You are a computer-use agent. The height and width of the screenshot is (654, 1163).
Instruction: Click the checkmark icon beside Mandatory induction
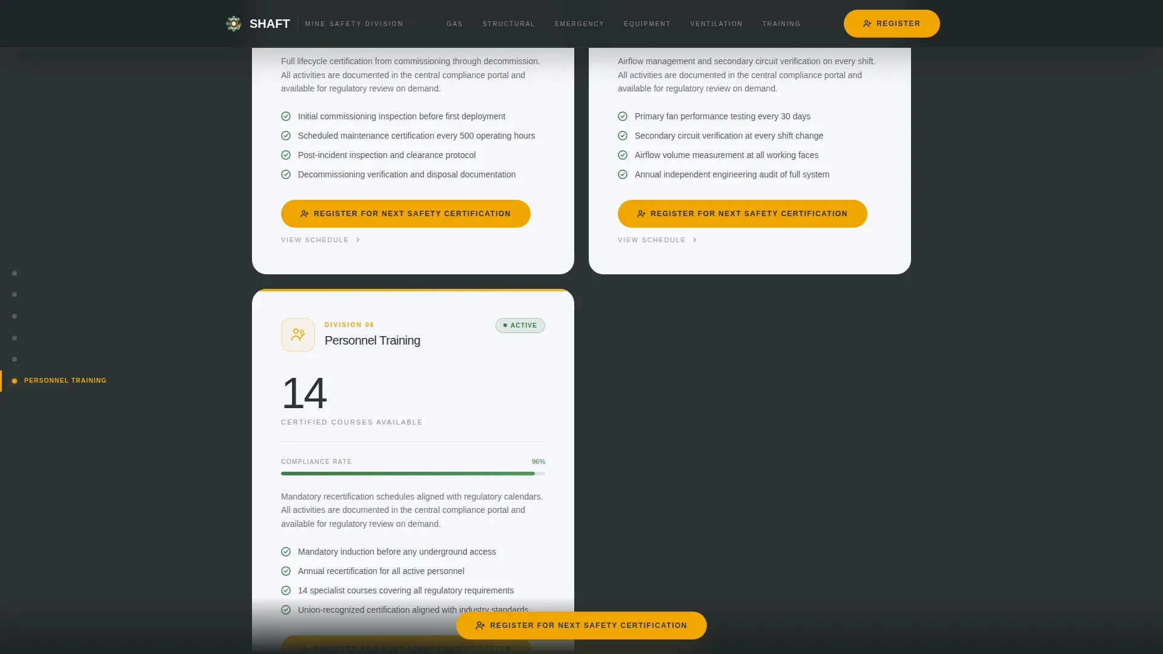point(286,552)
